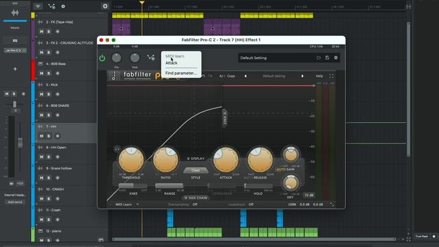Click Add send in channel strip
The height and width of the screenshot is (247, 439).
[15, 202]
